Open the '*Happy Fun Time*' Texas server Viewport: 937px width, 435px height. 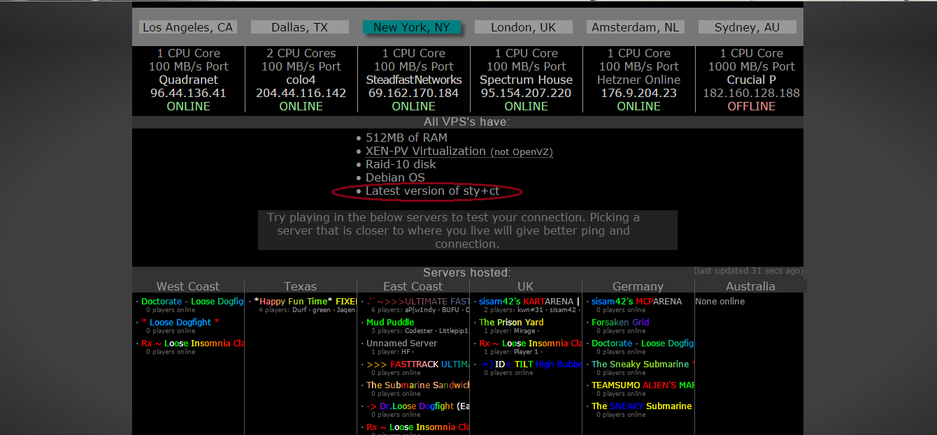(305, 302)
